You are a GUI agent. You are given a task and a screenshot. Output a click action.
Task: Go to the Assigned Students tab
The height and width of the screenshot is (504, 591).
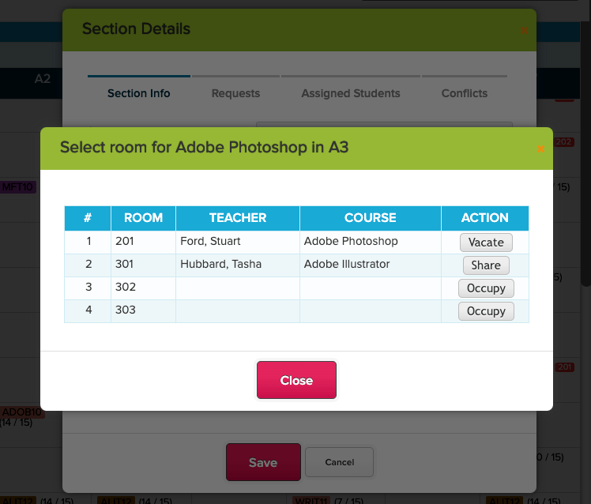point(351,93)
